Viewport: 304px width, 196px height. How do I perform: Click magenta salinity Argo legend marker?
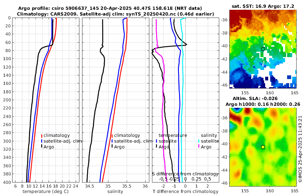(x=199, y=147)
